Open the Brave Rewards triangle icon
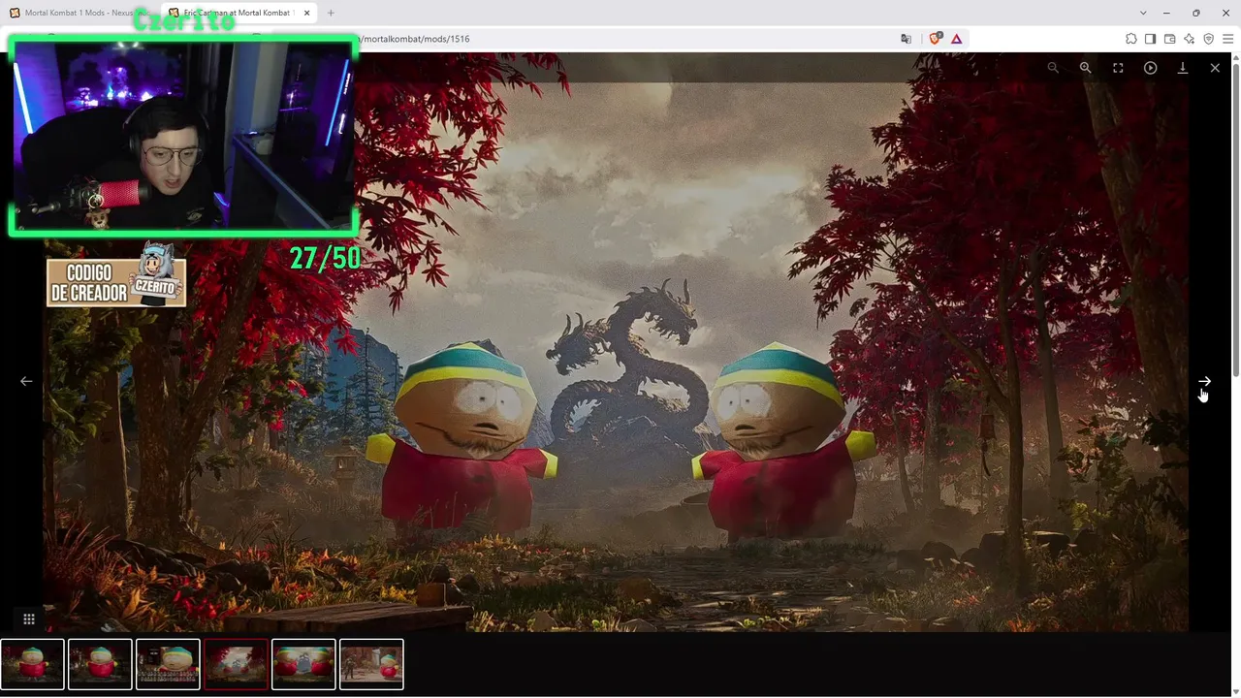 coord(956,39)
